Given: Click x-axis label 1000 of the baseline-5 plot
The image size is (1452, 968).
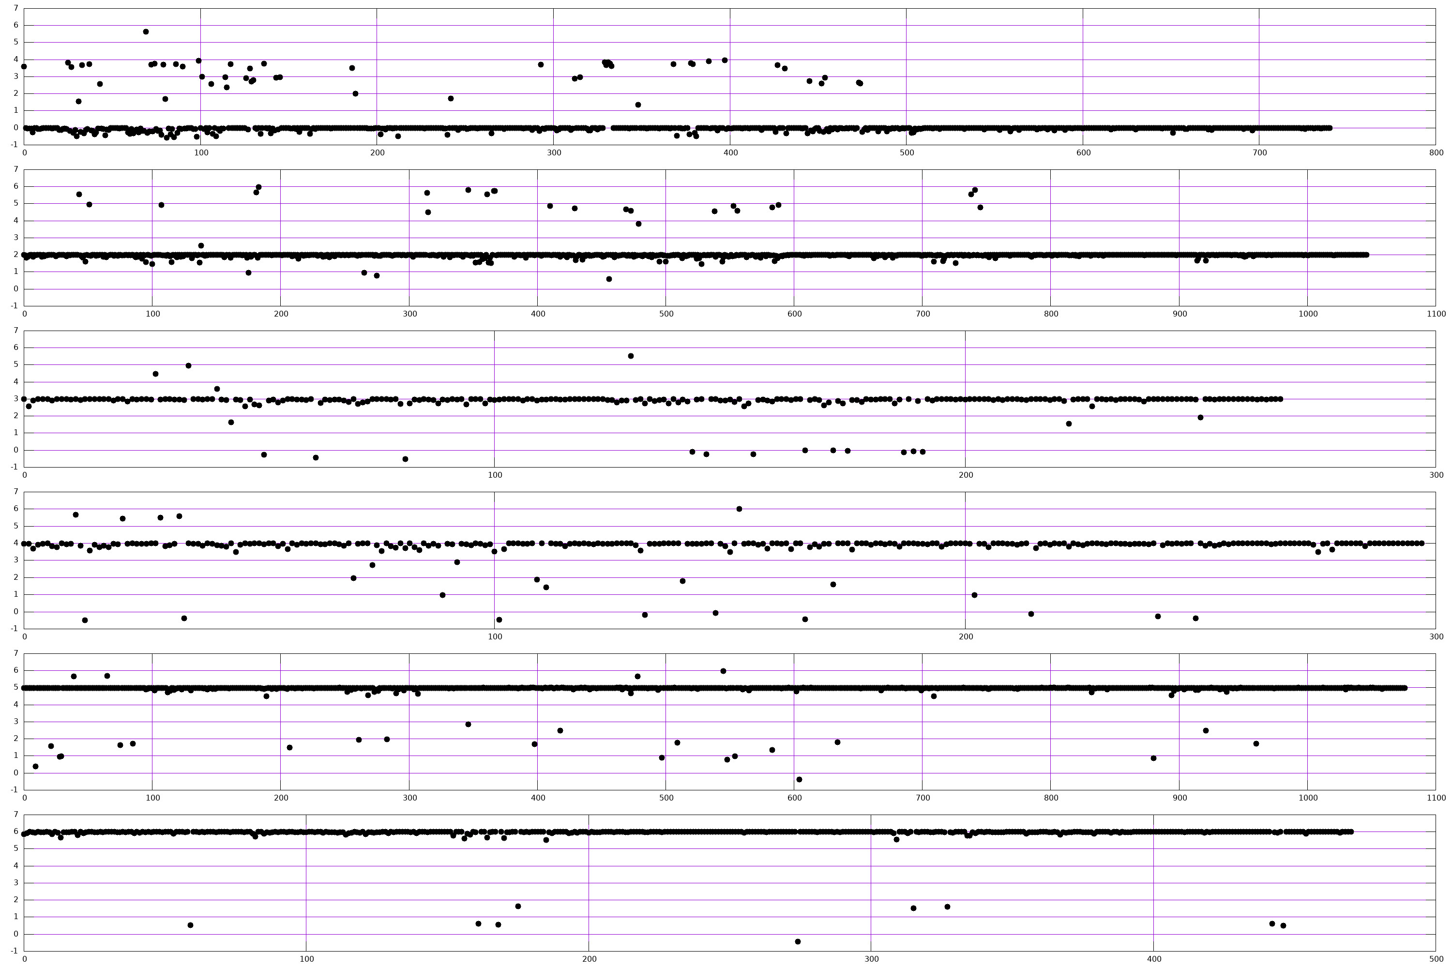Looking at the screenshot, I should (x=1308, y=798).
